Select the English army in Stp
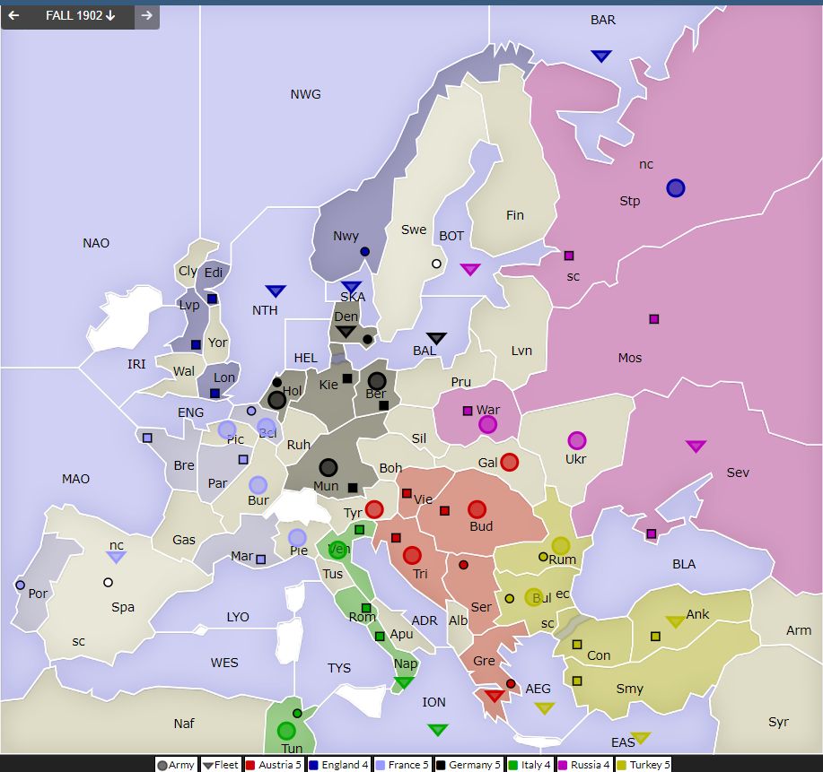Viewport: 823px width, 772px height. (676, 187)
